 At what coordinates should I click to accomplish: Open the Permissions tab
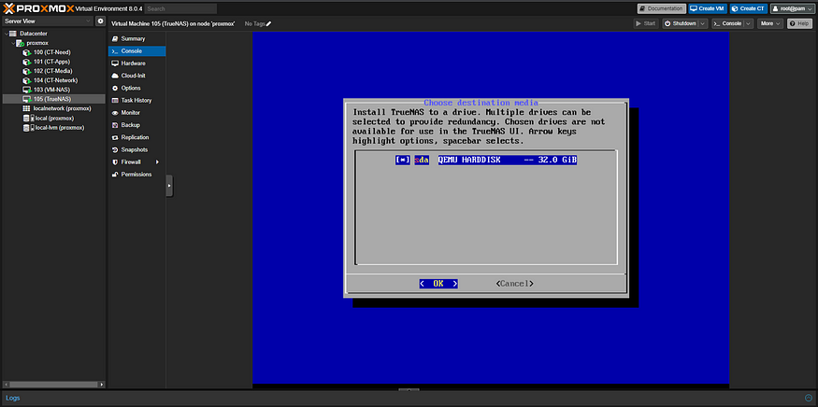coord(136,174)
